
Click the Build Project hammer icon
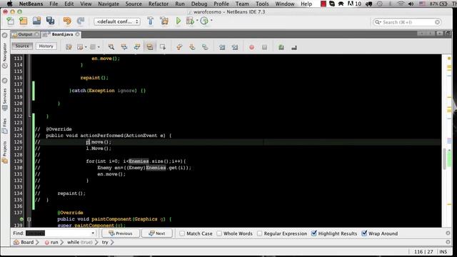[151, 21]
